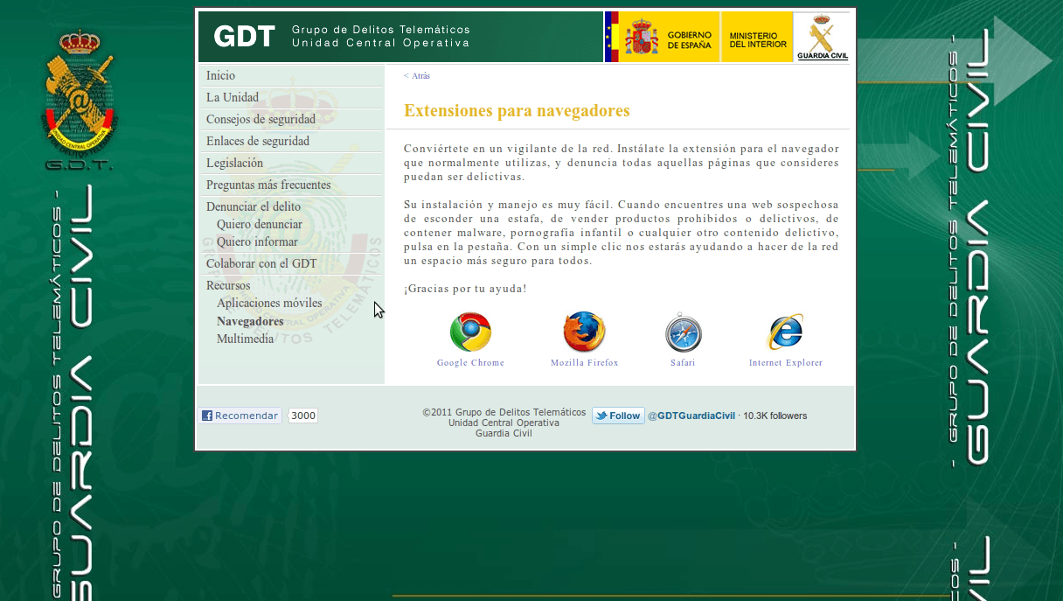This screenshot has width=1063, height=601.
Task: Select the Mozilla Firefox icon
Action: [x=584, y=332]
